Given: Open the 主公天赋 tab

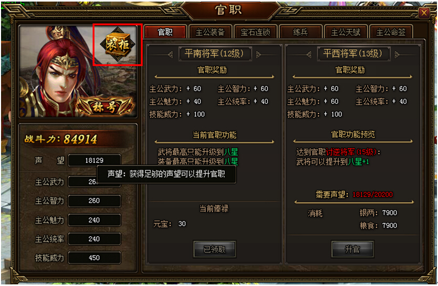Looking at the screenshot, I should (x=346, y=32).
